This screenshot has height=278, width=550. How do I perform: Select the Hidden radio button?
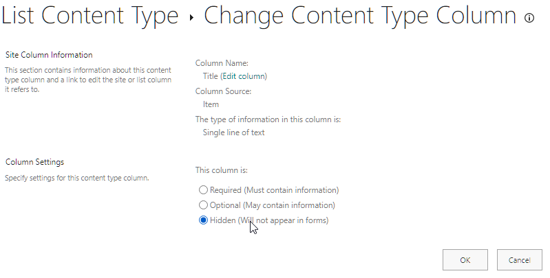point(203,220)
